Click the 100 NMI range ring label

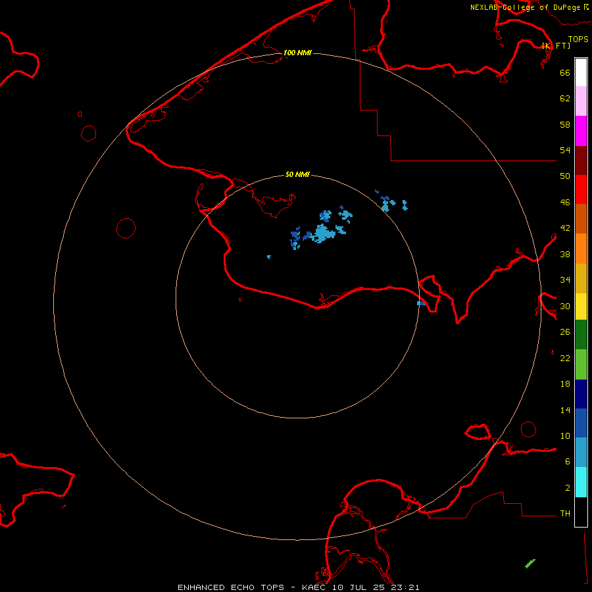pos(297,53)
